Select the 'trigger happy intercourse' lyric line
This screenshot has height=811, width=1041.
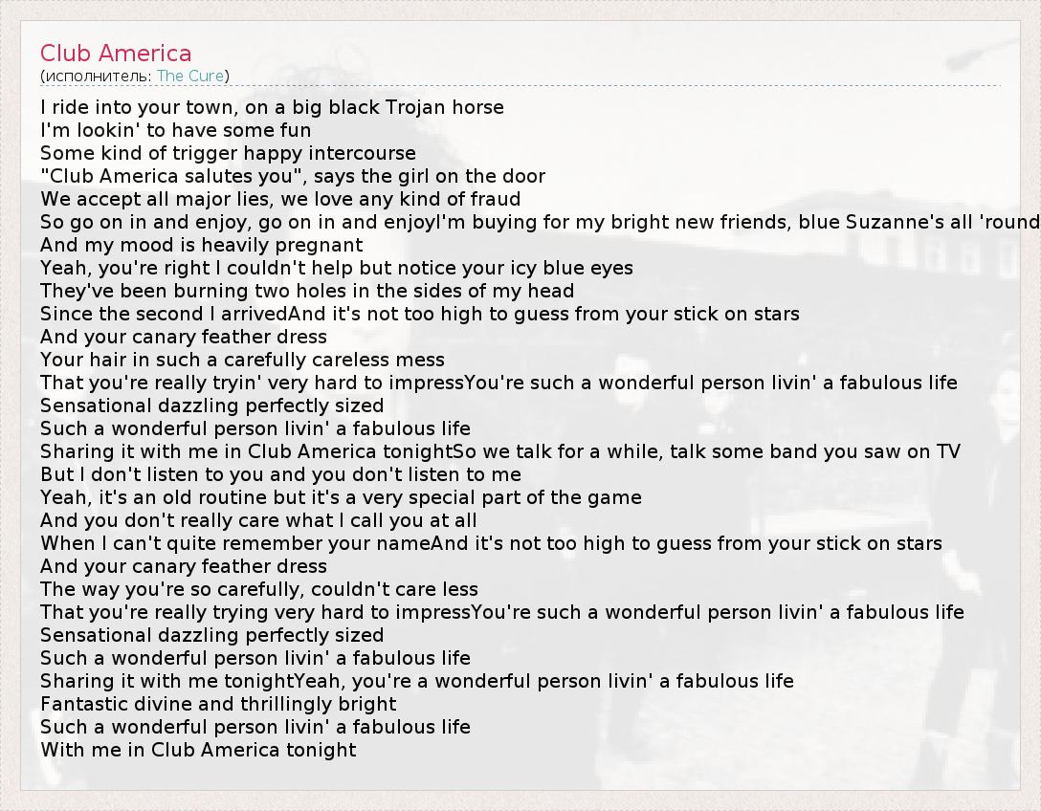point(228,153)
